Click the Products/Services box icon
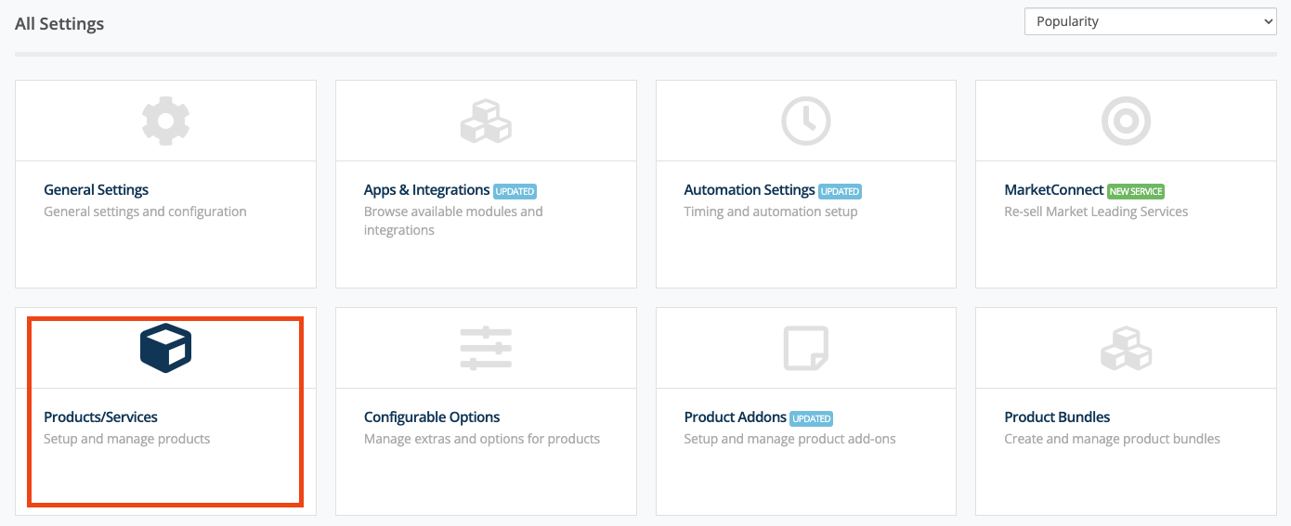This screenshot has width=1291, height=526. tap(165, 348)
